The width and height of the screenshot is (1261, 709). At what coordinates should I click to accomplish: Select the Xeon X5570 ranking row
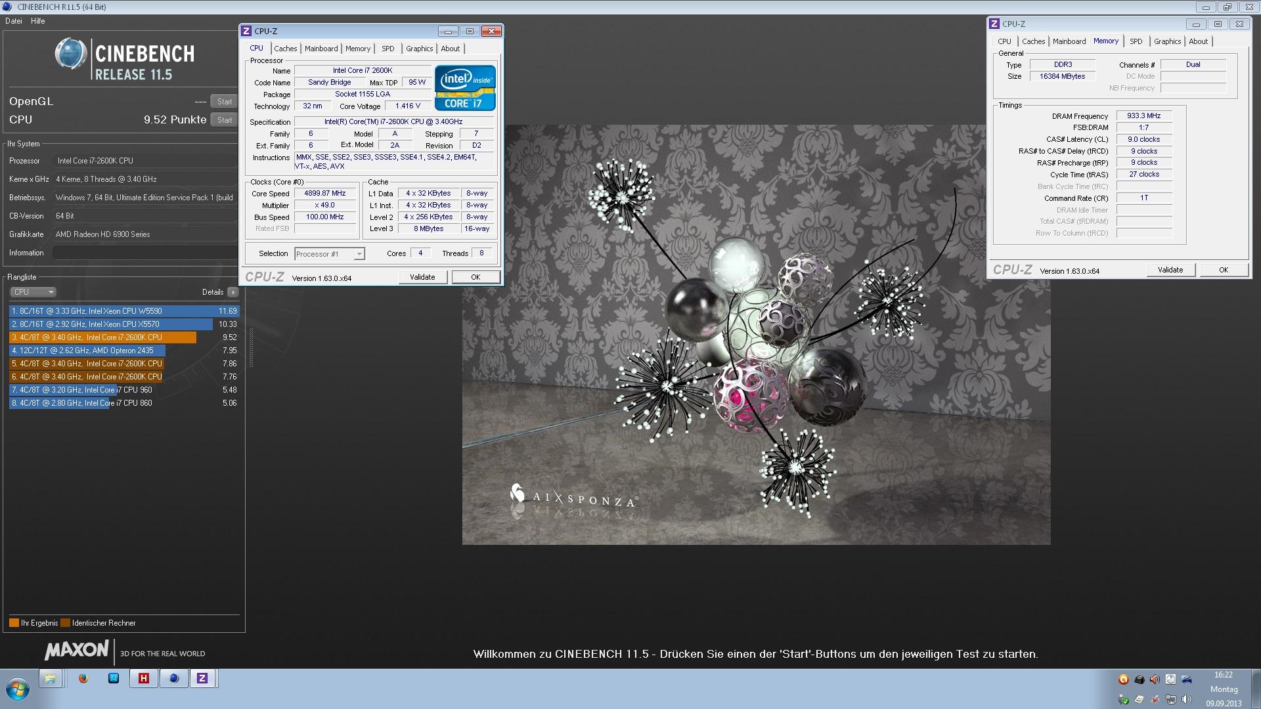coord(124,324)
